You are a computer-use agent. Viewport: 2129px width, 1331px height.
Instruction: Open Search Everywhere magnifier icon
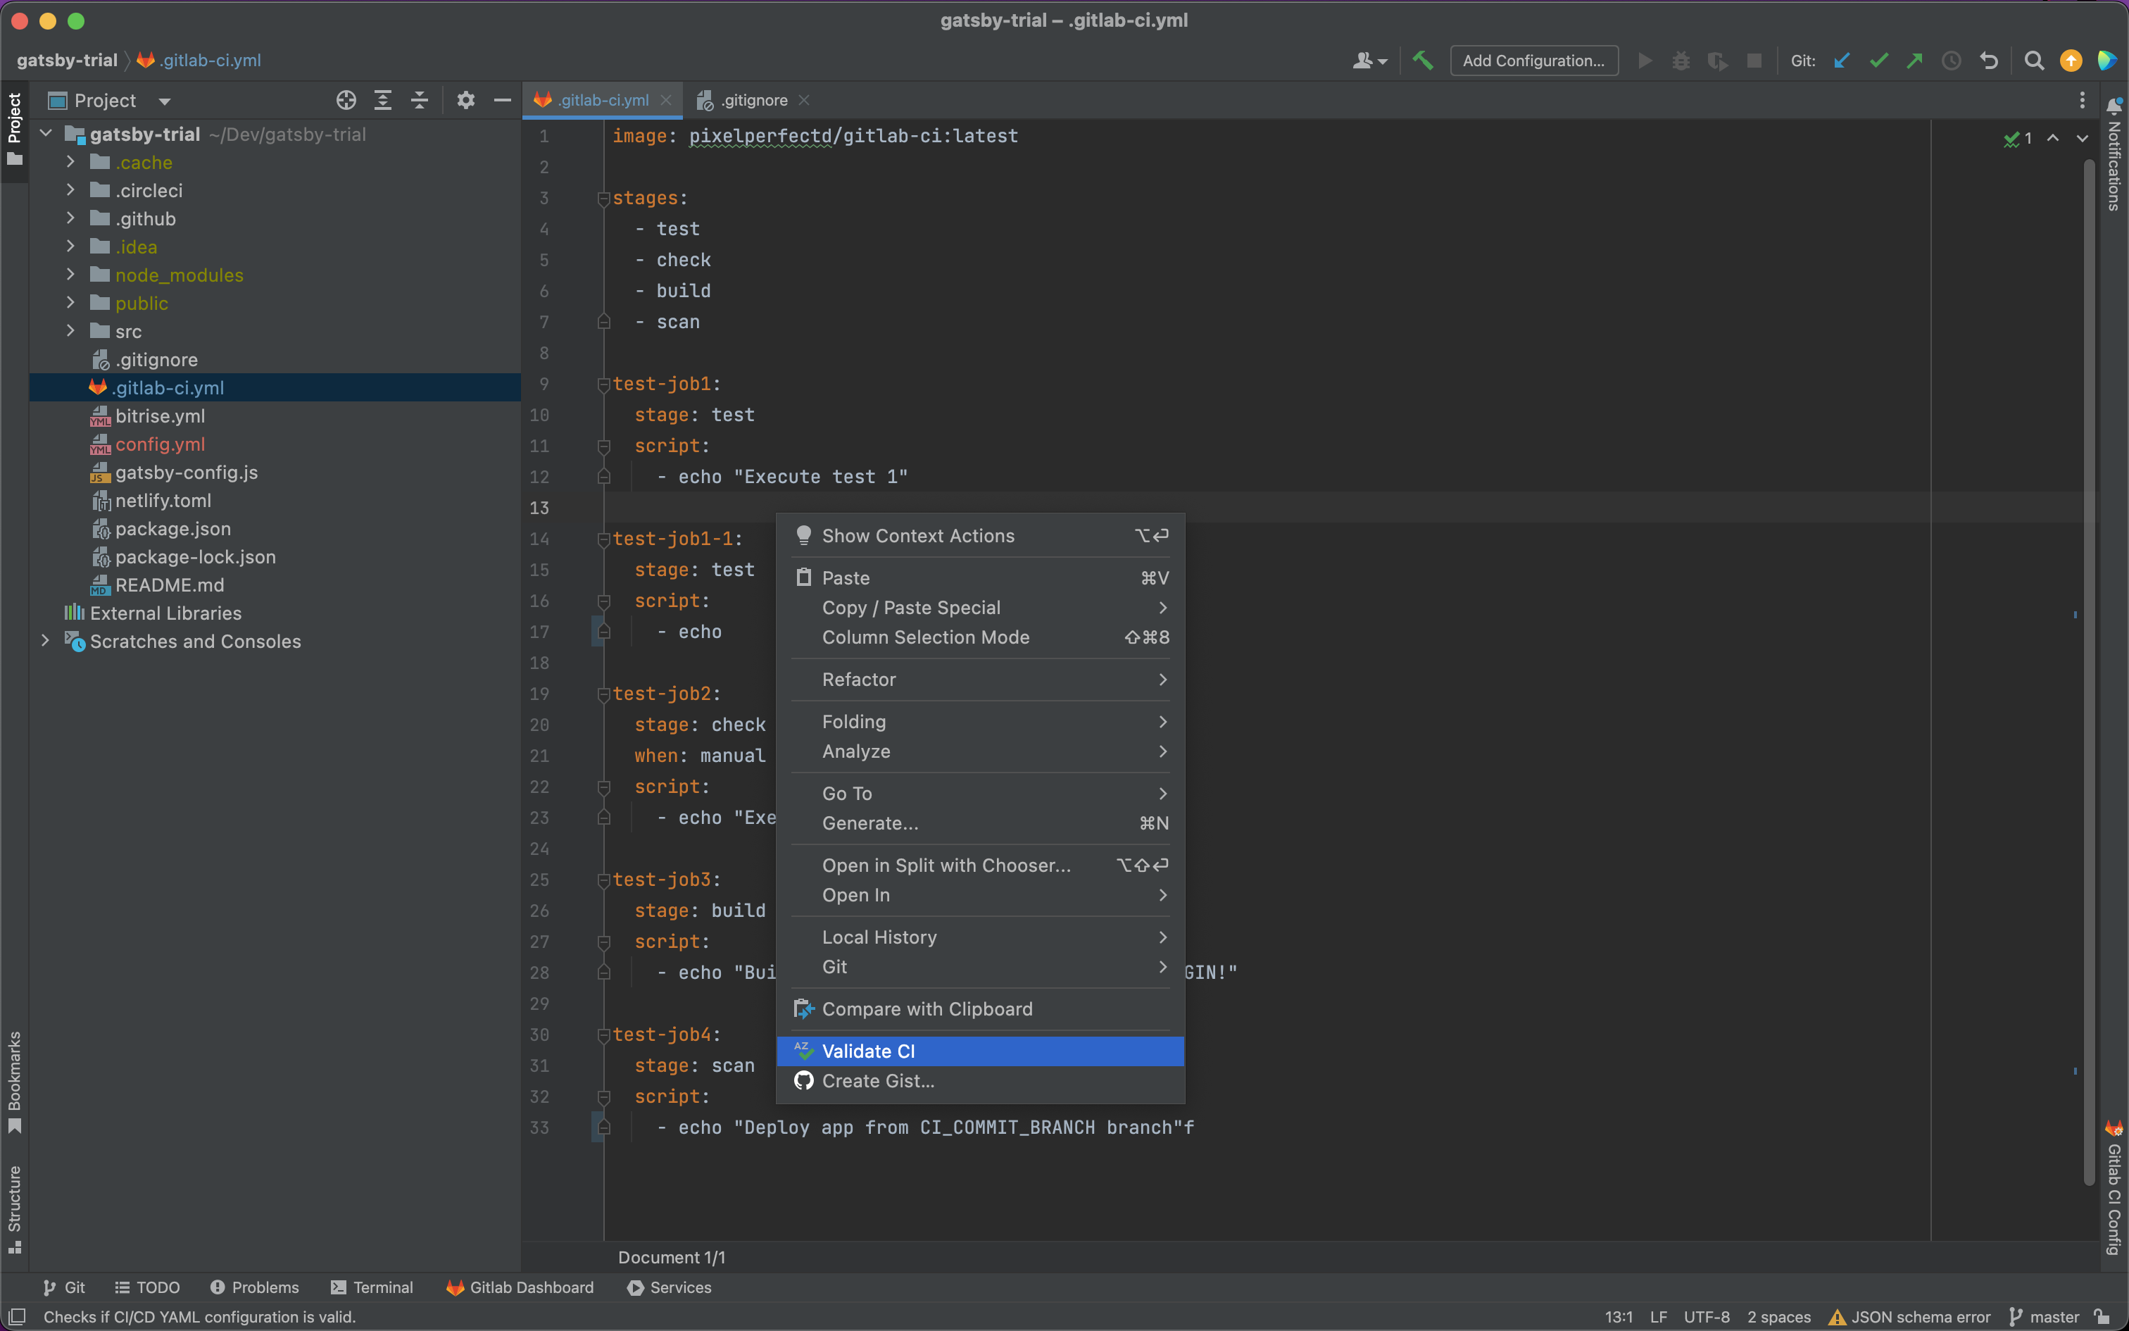[2034, 61]
